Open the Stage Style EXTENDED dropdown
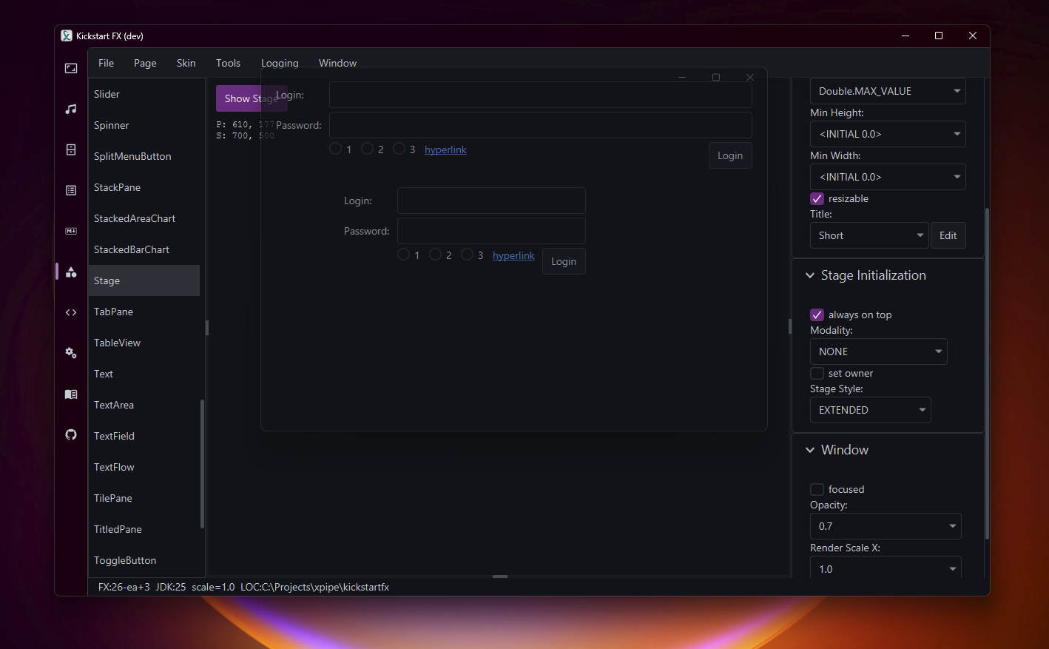This screenshot has height=649, width=1049. point(870,411)
